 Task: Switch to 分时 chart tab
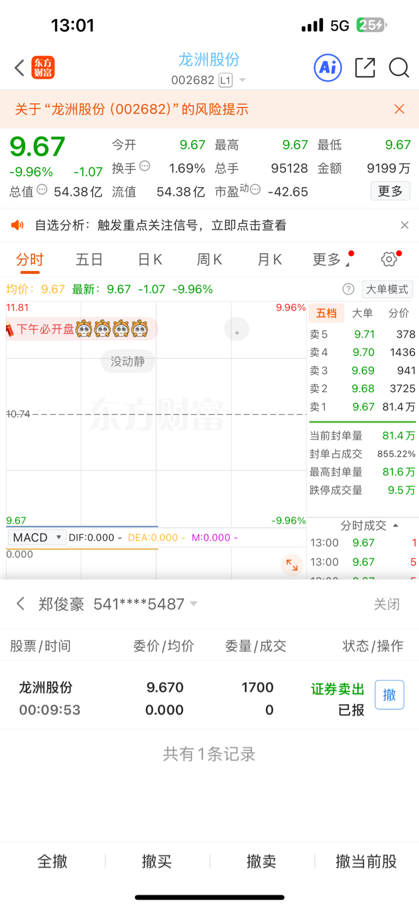tap(29, 260)
